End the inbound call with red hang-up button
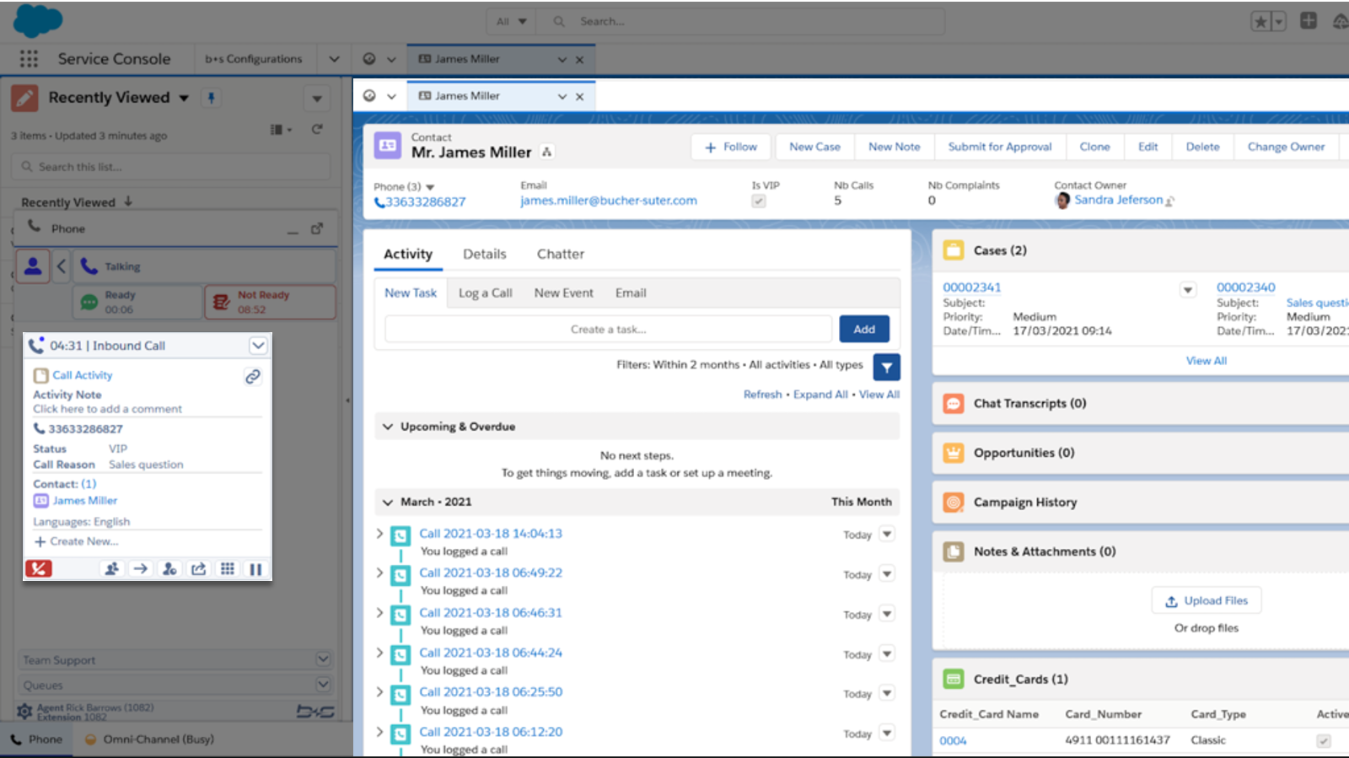Viewport: 1349px width, 758px height. pos(39,569)
